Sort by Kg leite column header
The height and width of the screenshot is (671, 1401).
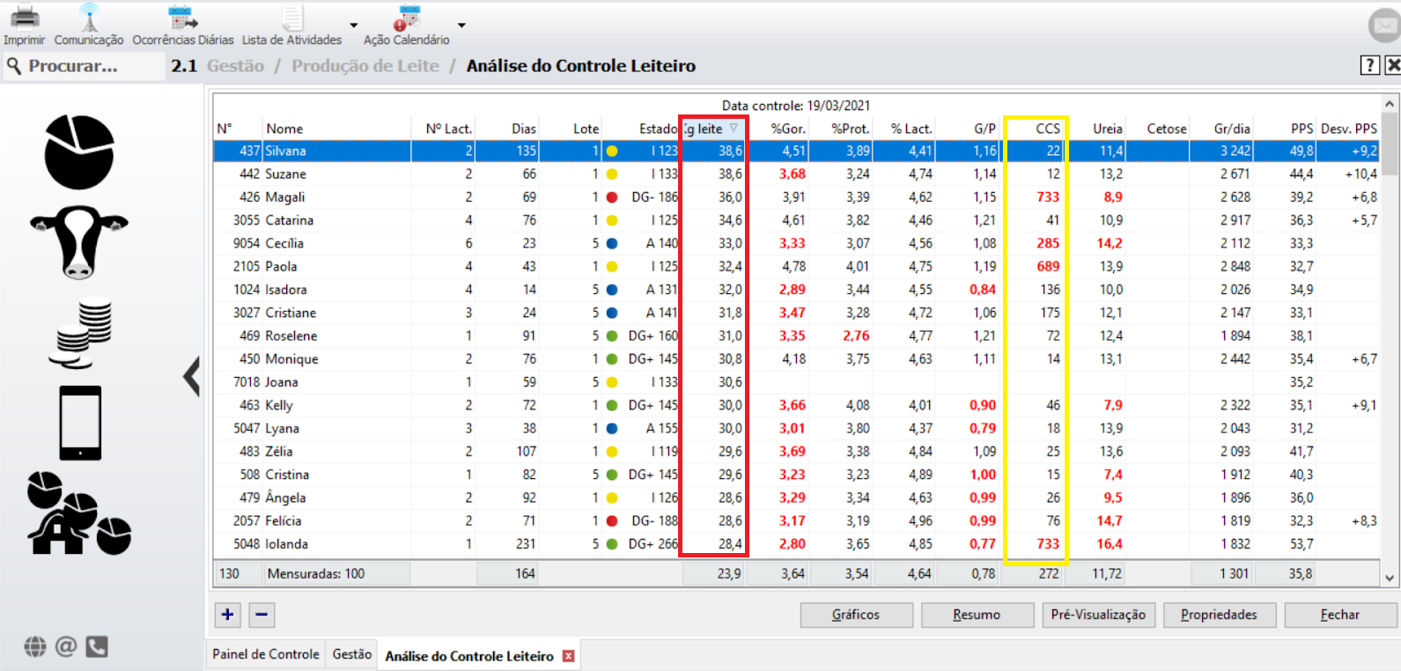click(713, 129)
